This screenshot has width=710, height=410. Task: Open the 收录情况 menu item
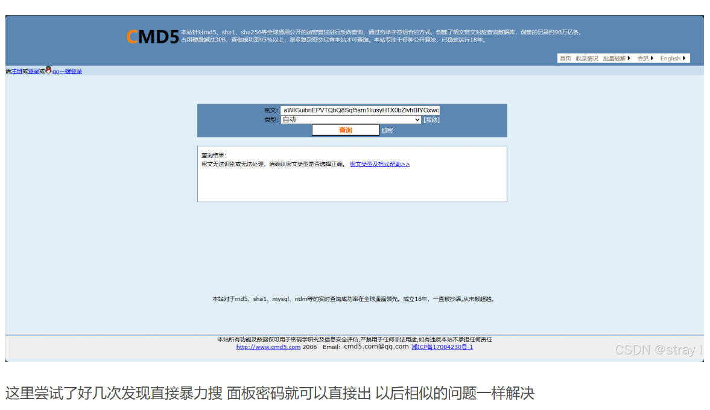[587, 58]
